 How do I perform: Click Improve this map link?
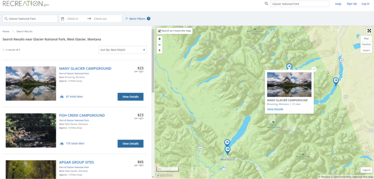tap(363, 177)
